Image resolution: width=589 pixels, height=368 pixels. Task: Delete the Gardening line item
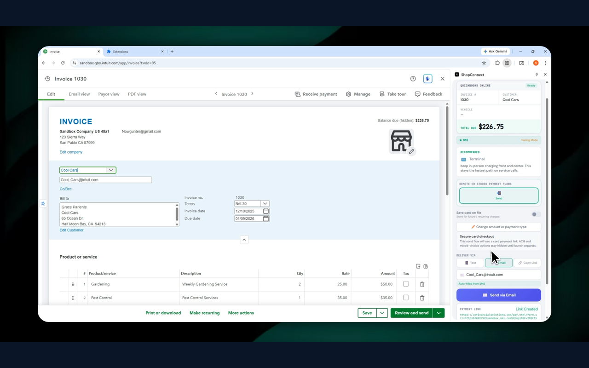tap(422, 284)
